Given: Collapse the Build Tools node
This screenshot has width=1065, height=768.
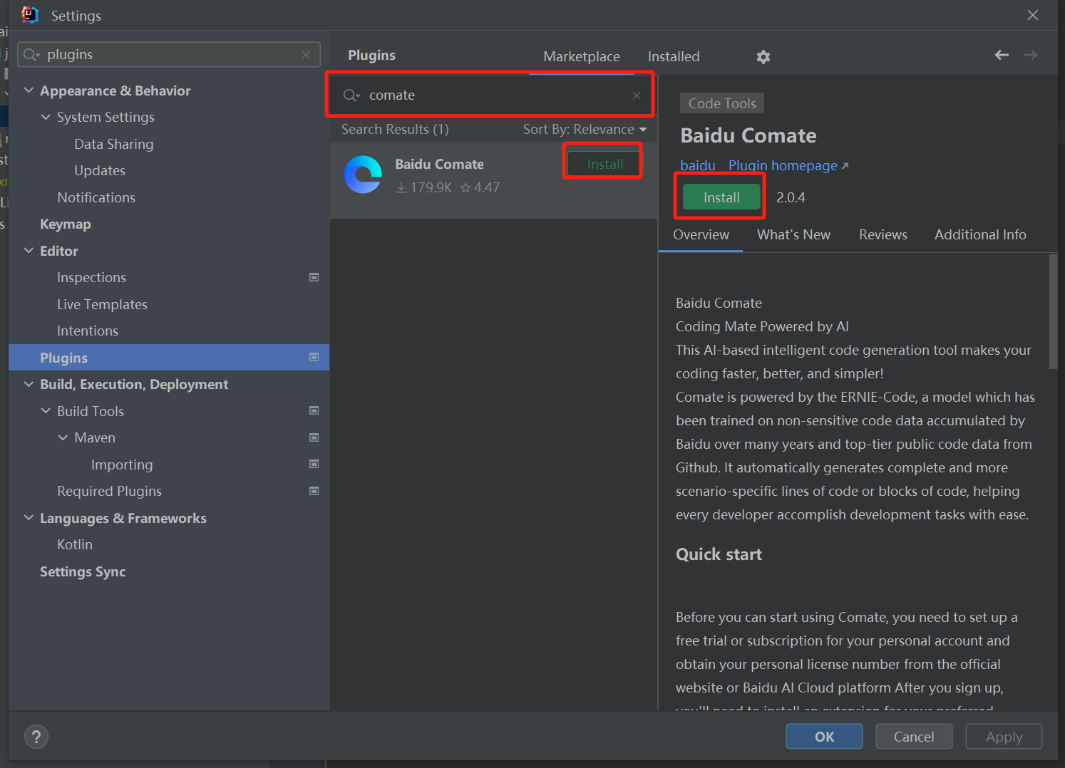Looking at the screenshot, I should coord(46,411).
